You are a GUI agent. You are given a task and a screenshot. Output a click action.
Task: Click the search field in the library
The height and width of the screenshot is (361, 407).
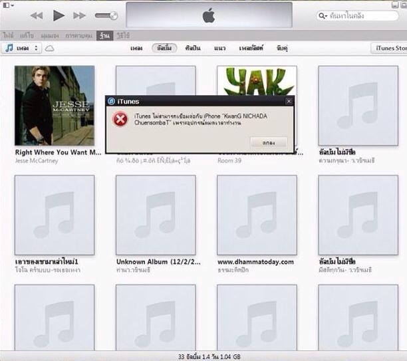(357, 16)
